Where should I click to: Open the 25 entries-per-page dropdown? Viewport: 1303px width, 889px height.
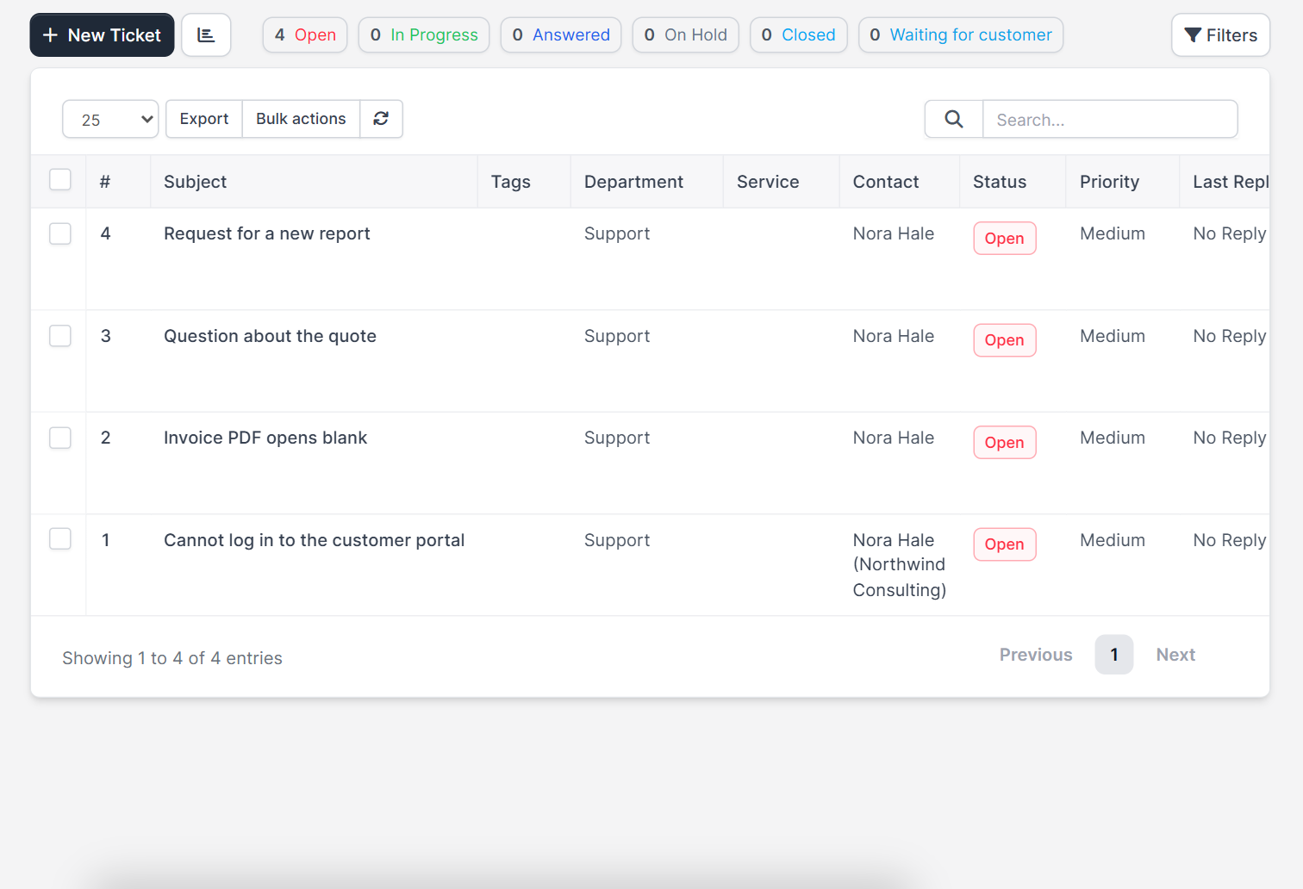(110, 119)
